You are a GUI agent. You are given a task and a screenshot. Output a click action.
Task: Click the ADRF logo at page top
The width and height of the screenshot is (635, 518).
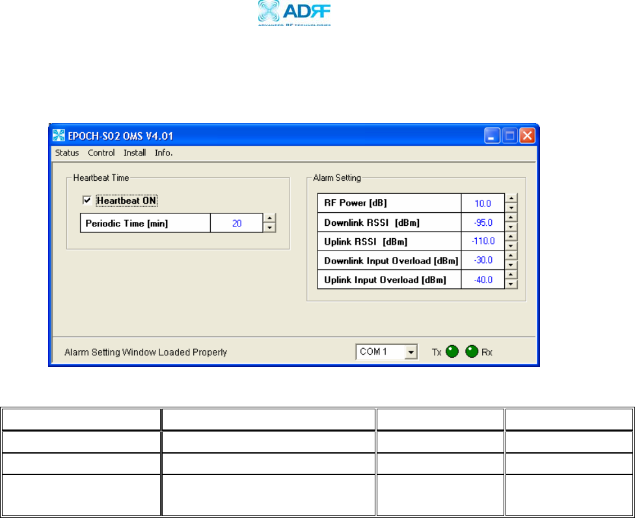(295, 14)
